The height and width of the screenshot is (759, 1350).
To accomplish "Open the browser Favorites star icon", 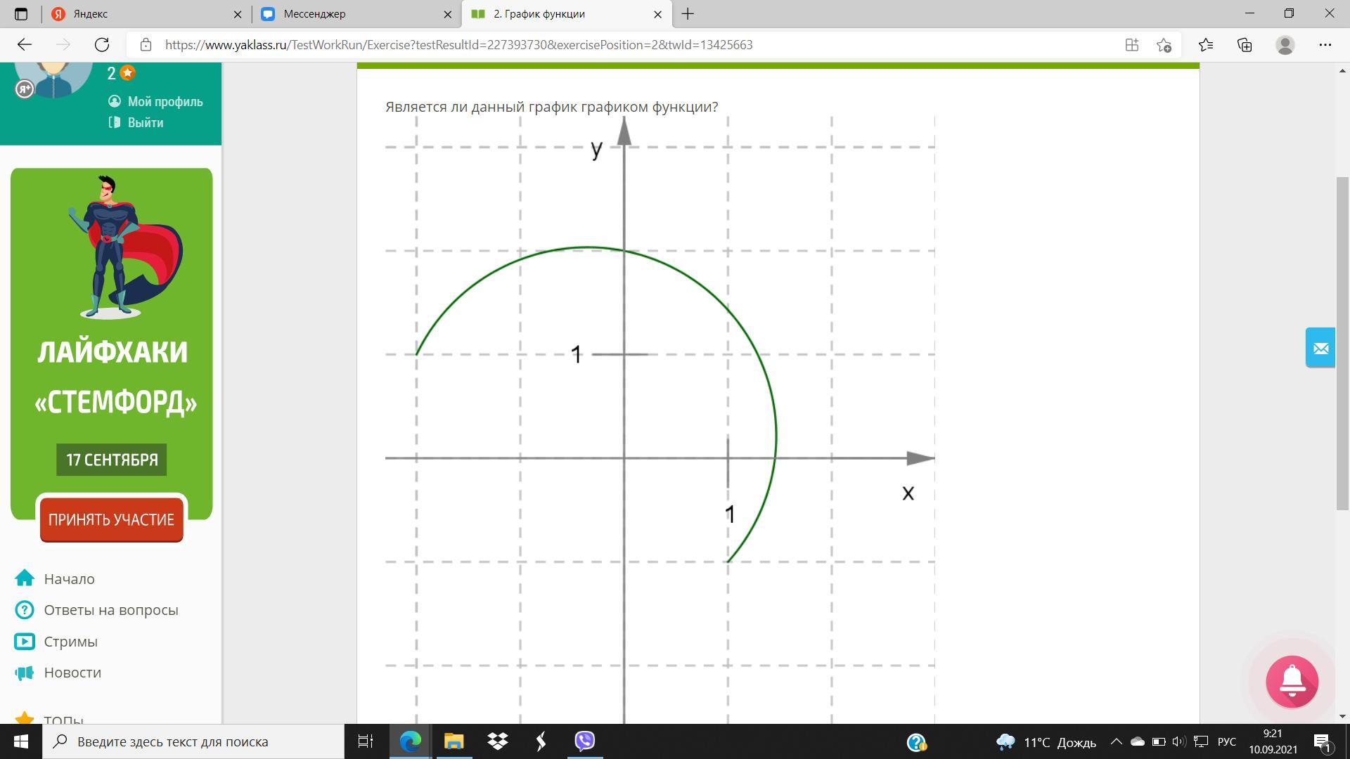I will [x=1205, y=45].
